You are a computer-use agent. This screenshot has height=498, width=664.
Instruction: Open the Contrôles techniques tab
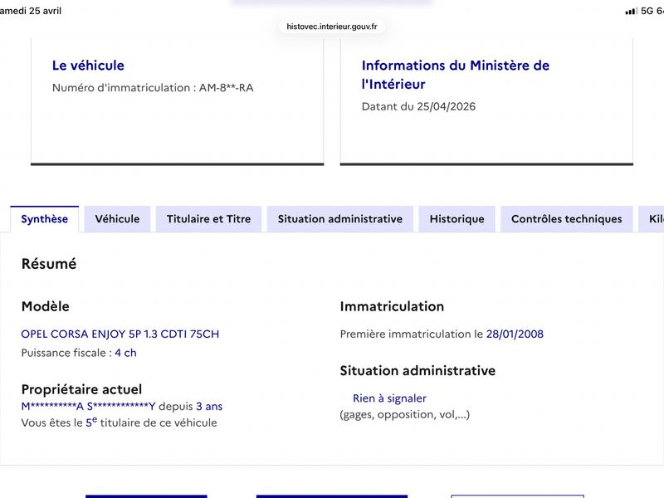click(x=567, y=219)
